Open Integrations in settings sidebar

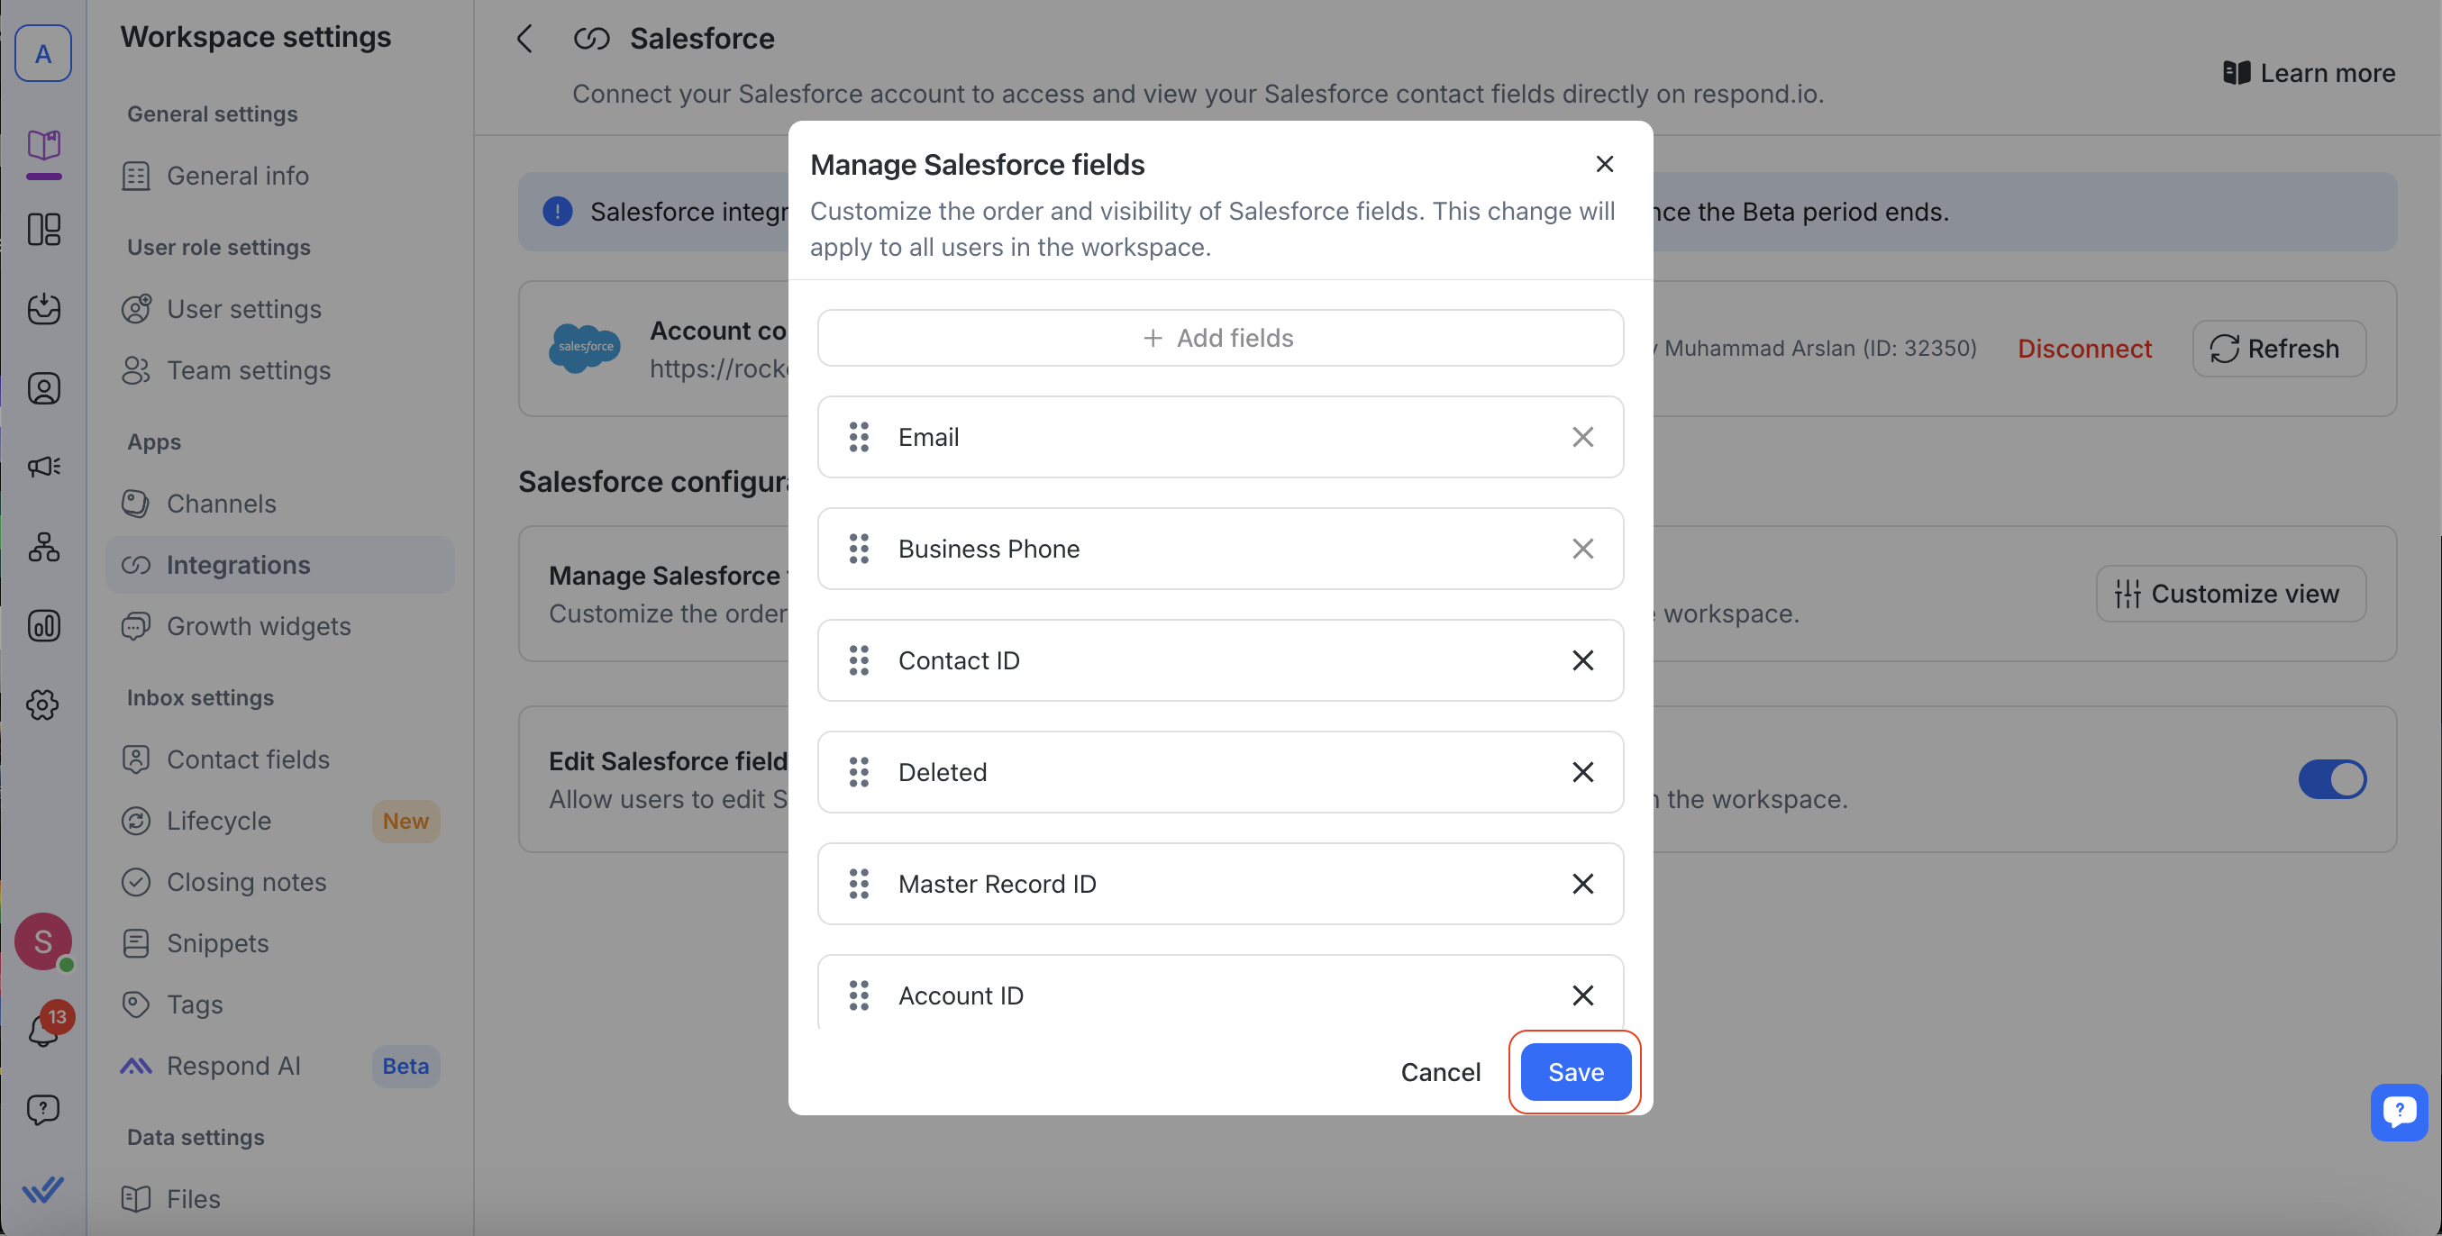[238, 565]
